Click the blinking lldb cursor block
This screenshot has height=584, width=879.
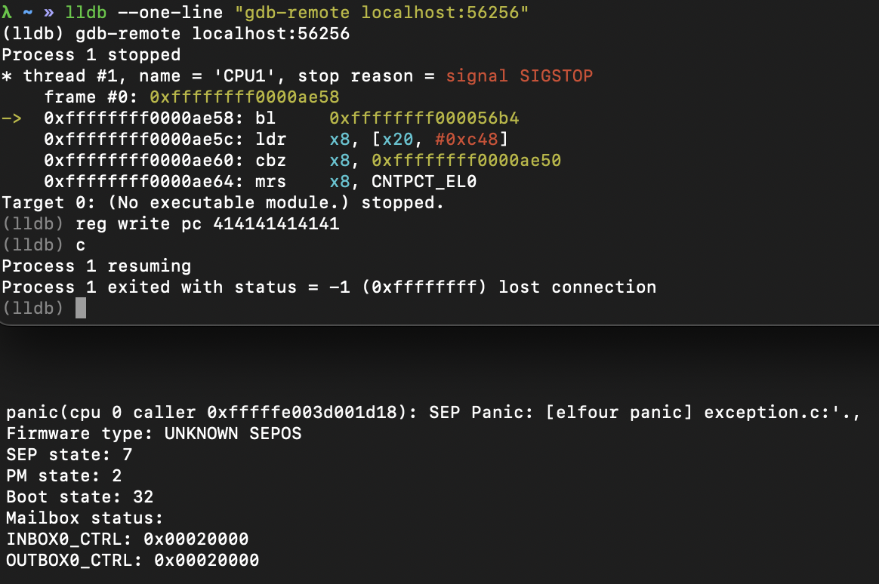[x=80, y=308]
